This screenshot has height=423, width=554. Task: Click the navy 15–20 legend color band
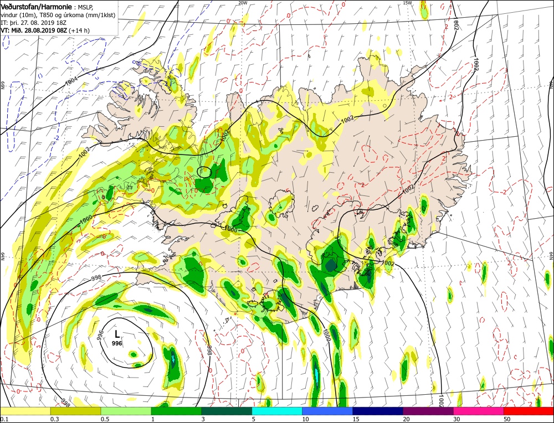378,411
